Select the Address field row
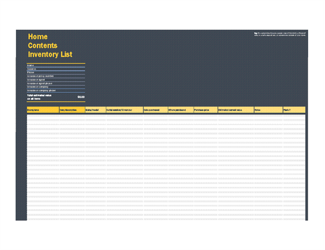This screenshot has width=325, height=250. tap(56, 69)
